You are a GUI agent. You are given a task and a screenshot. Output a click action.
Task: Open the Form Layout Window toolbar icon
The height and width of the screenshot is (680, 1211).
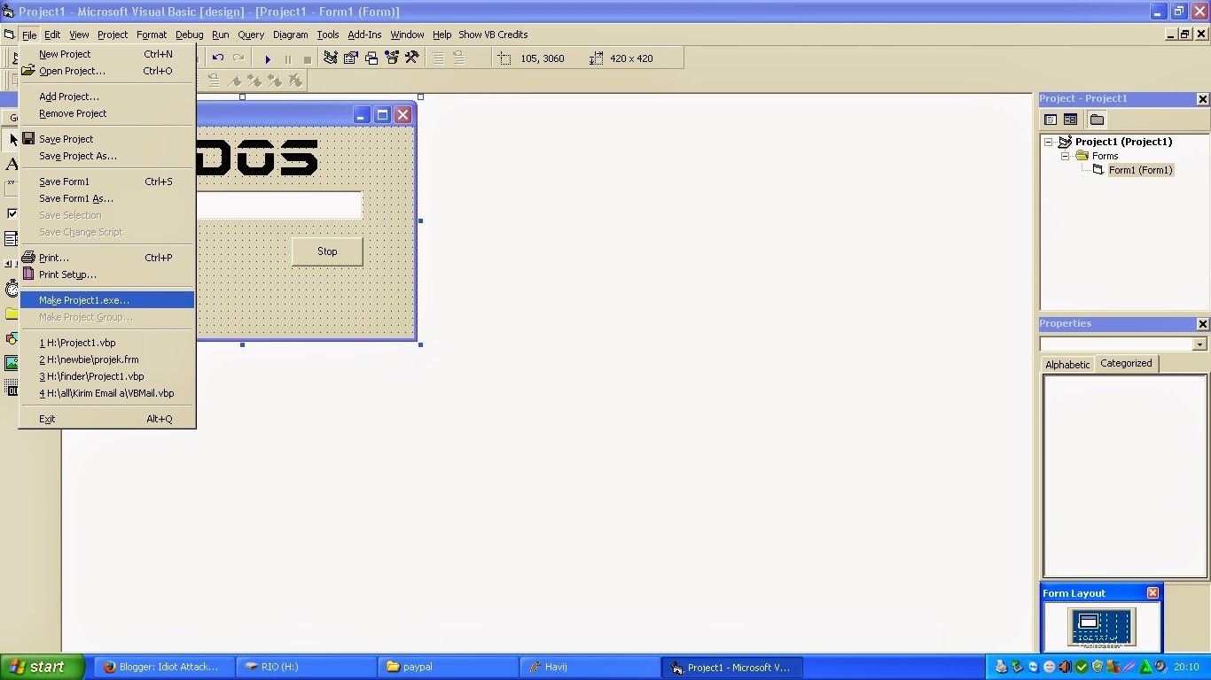click(371, 58)
